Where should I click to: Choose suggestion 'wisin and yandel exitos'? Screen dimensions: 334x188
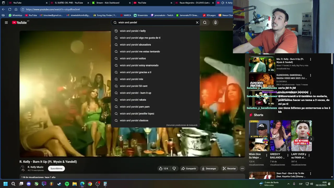coord(156,58)
